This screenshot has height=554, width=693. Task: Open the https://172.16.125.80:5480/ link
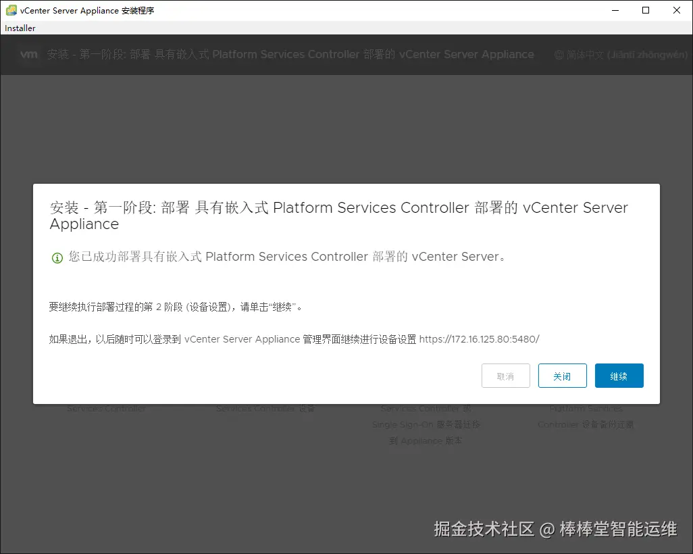coord(479,339)
